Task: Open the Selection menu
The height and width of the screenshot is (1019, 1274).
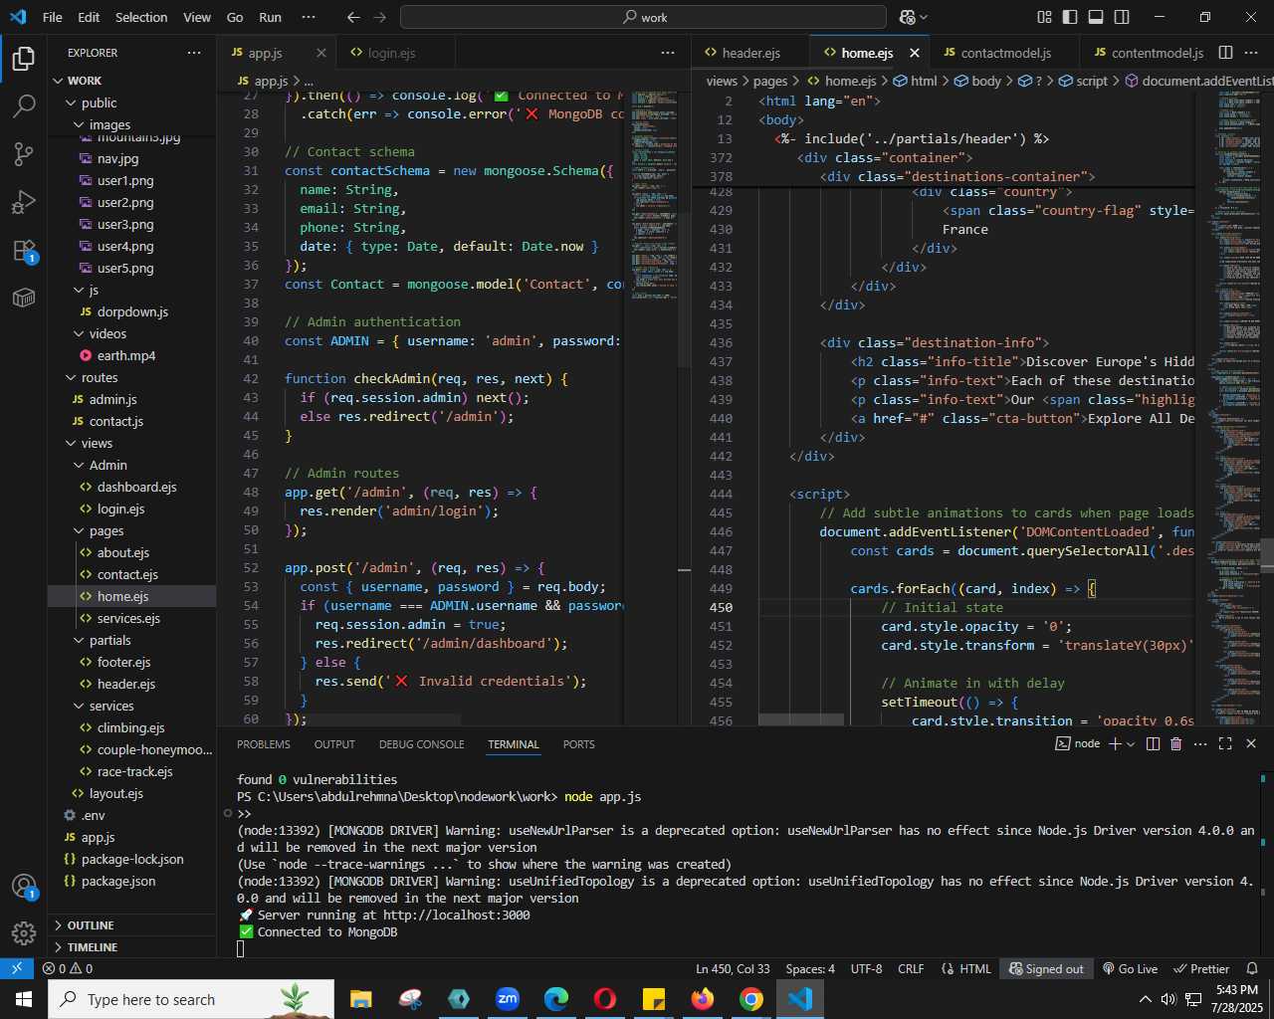Action: (141, 17)
